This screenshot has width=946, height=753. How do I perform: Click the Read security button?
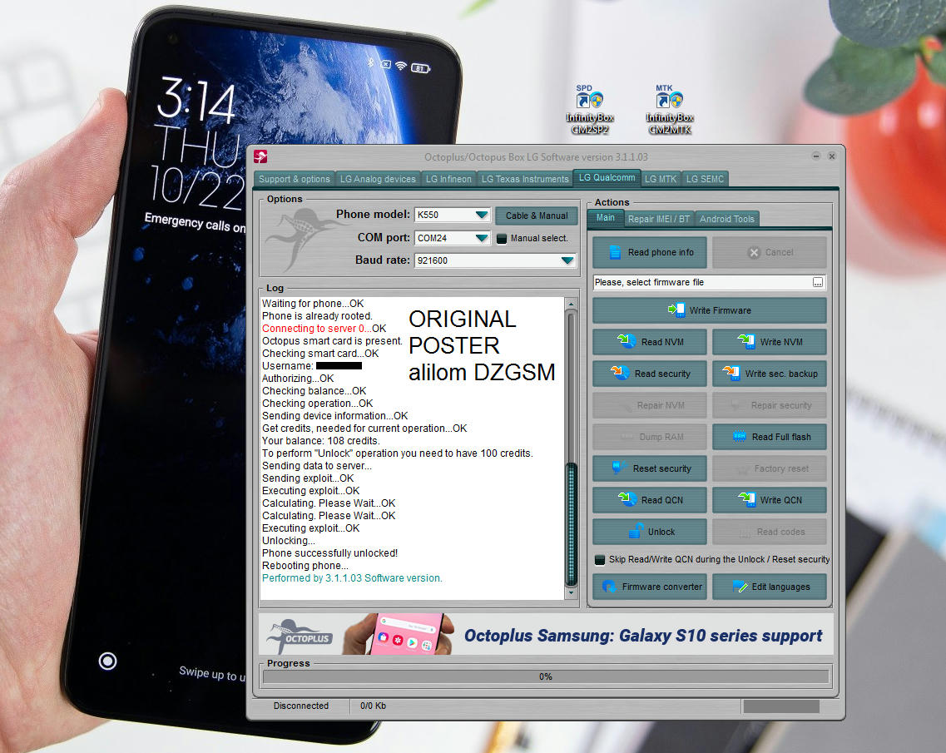click(650, 373)
